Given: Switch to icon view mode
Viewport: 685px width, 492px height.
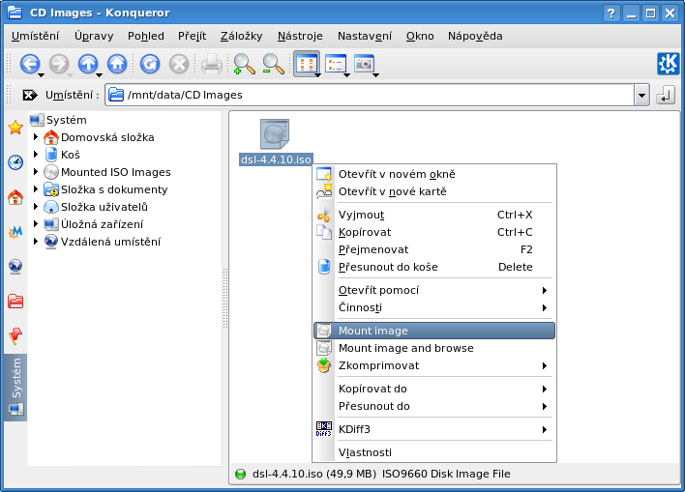Looking at the screenshot, I should pyautogui.click(x=307, y=64).
